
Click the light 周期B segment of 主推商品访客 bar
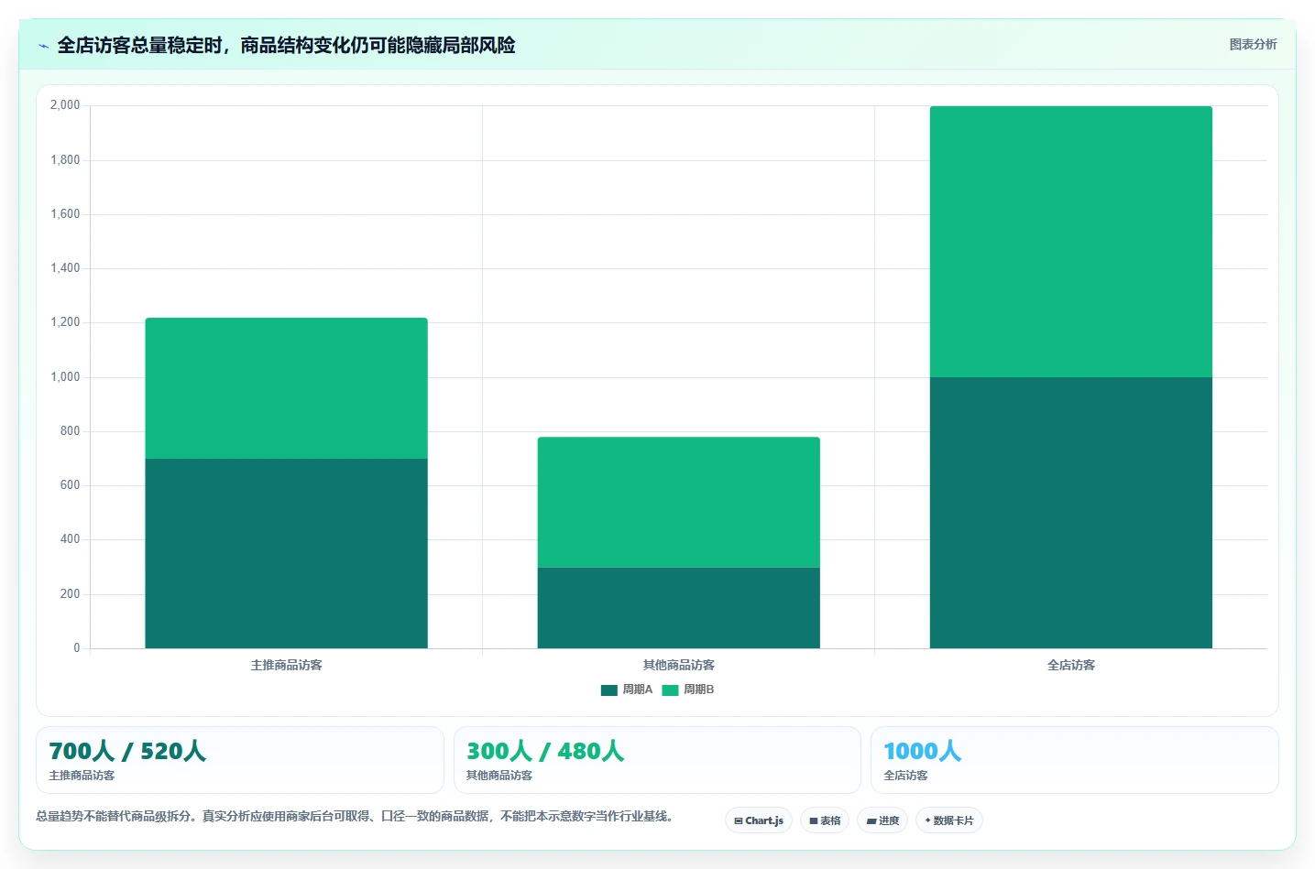coord(286,388)
